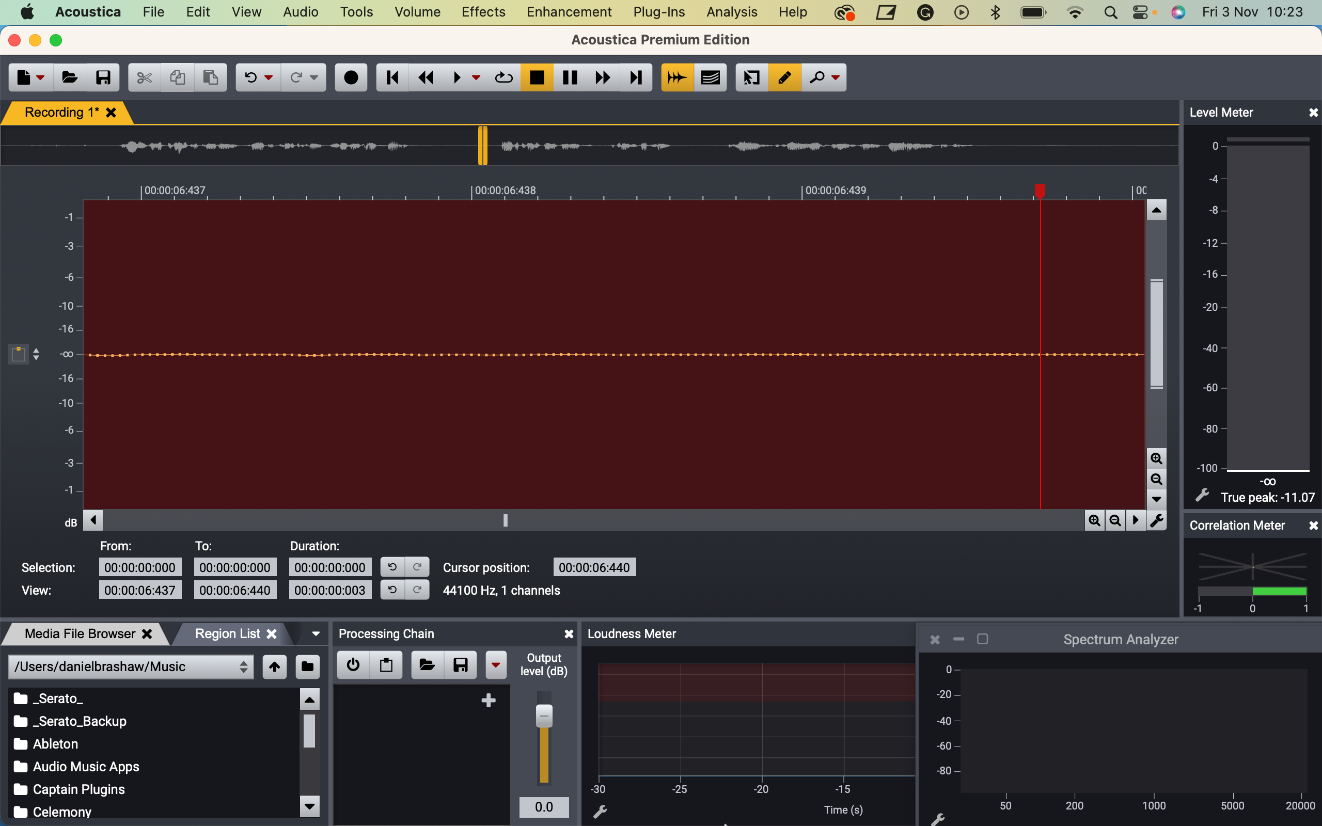This screenshot has height=826, width=1322.
Task: Click vertical zoom in magnifier icon
Action: pyautogui.click(x=1156, y=458)
